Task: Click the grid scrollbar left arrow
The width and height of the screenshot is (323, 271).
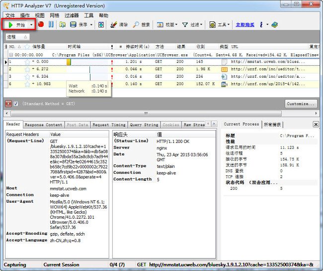Action: pyautogui.click(x=7, y=113)
